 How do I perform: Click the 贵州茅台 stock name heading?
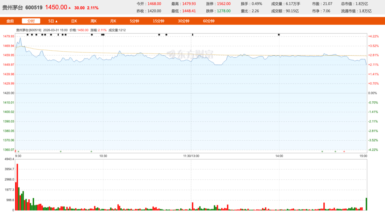click(12, 7)
